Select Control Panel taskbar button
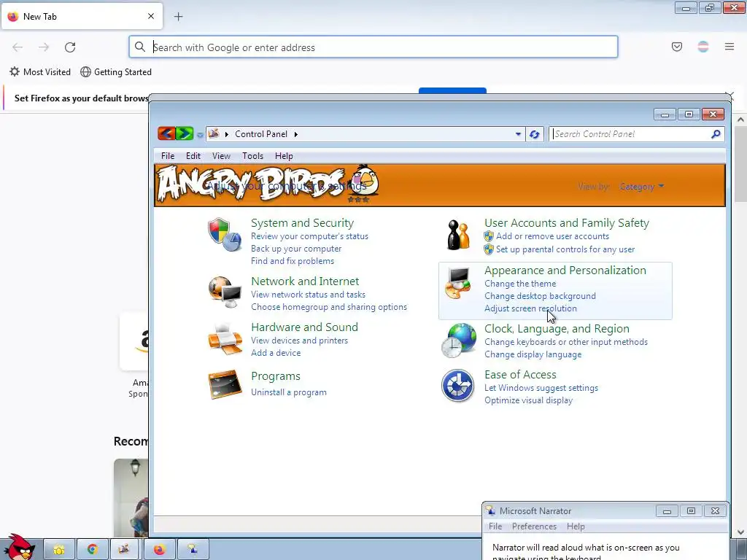The height and width of the screenshot is (560, 747). click(125, 549)
